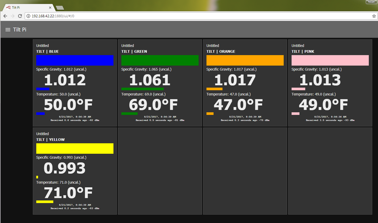
Task: Select the Tilt Pi browser tab
Action: 26,7
